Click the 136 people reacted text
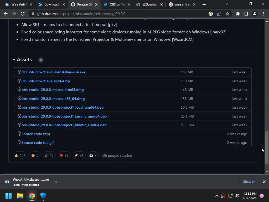The height and width of the screenshot is (202, 269). 117,155
